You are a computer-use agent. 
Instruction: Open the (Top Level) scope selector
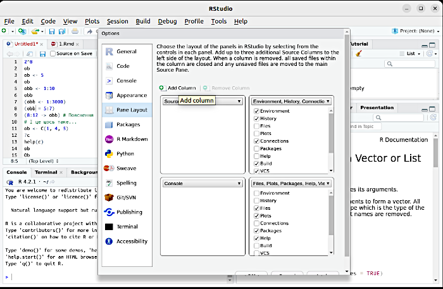tap(44, 161)
